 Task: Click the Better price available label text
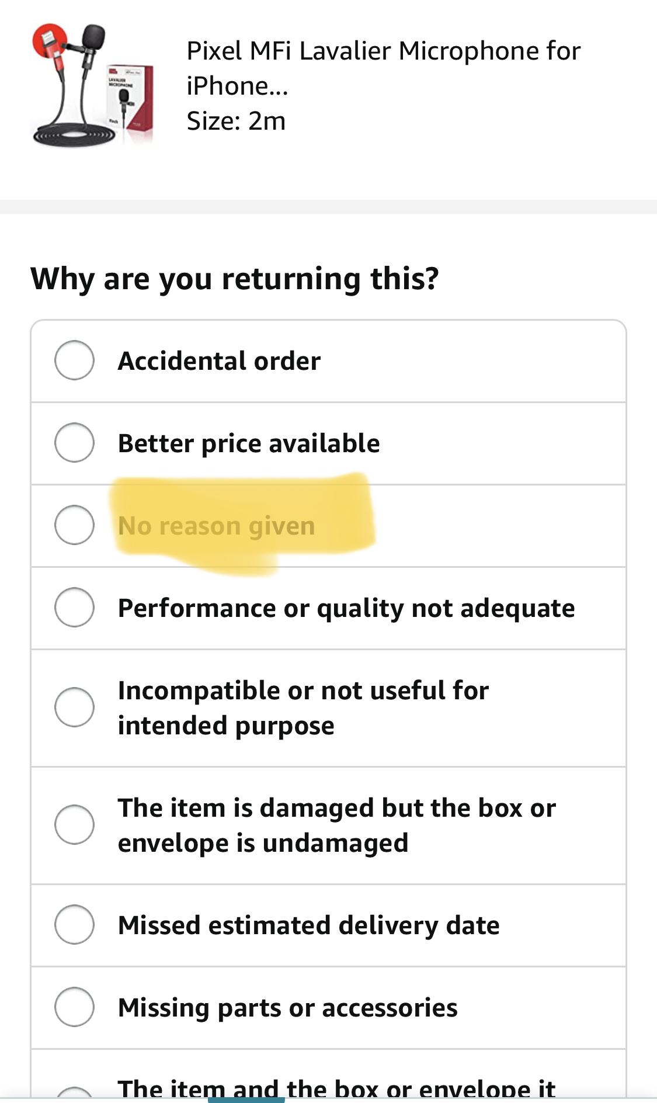coord(249,443)
